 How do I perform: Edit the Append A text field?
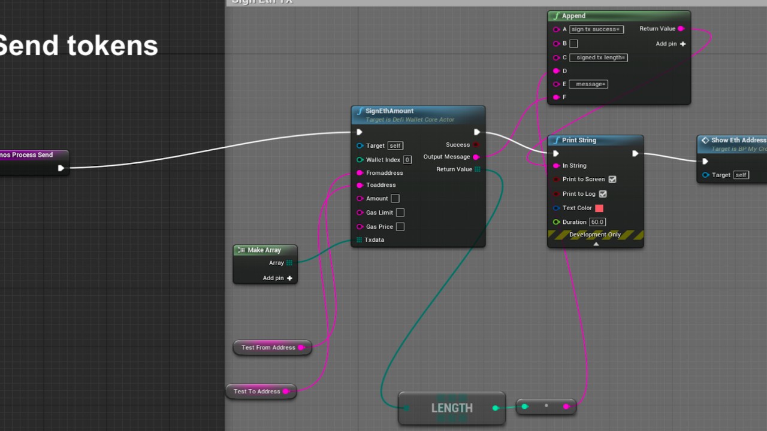[596, 29]
